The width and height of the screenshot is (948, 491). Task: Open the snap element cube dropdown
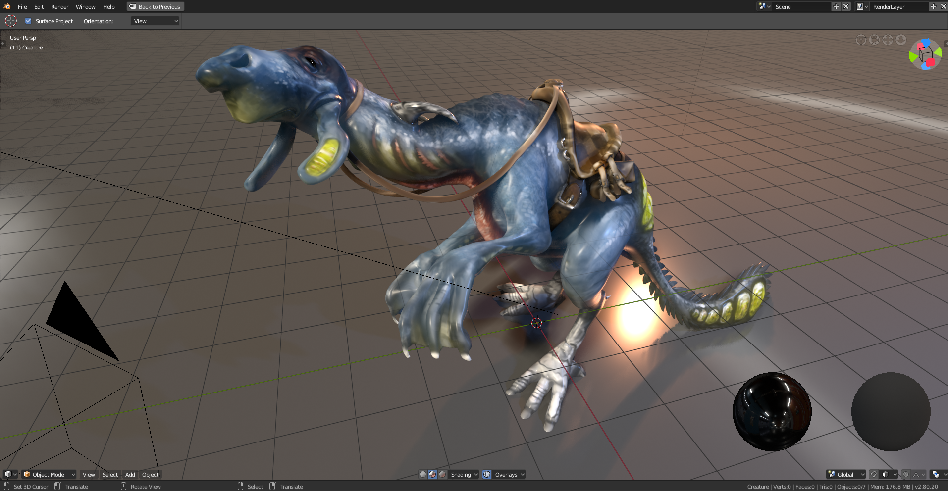890,474
